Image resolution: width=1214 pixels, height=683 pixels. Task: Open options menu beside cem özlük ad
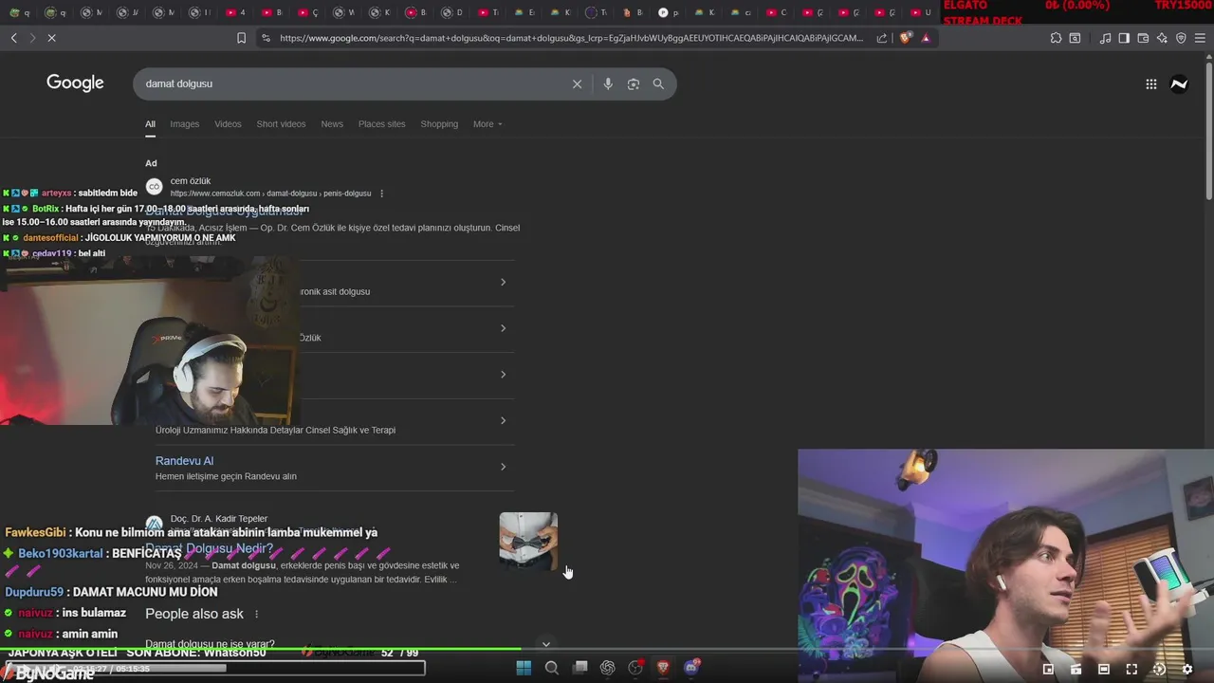pos(382,194)
